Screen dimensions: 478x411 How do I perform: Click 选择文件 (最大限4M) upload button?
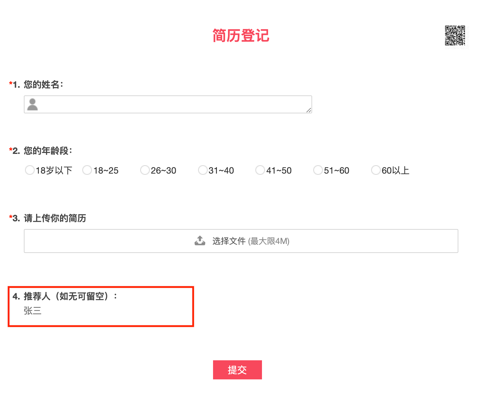click(241, 241)
